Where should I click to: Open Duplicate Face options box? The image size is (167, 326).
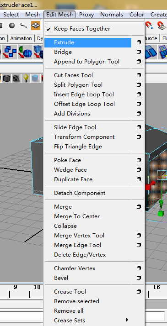[139, 179]
